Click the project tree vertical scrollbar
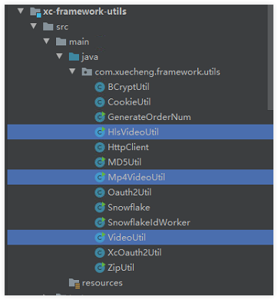 270,58
